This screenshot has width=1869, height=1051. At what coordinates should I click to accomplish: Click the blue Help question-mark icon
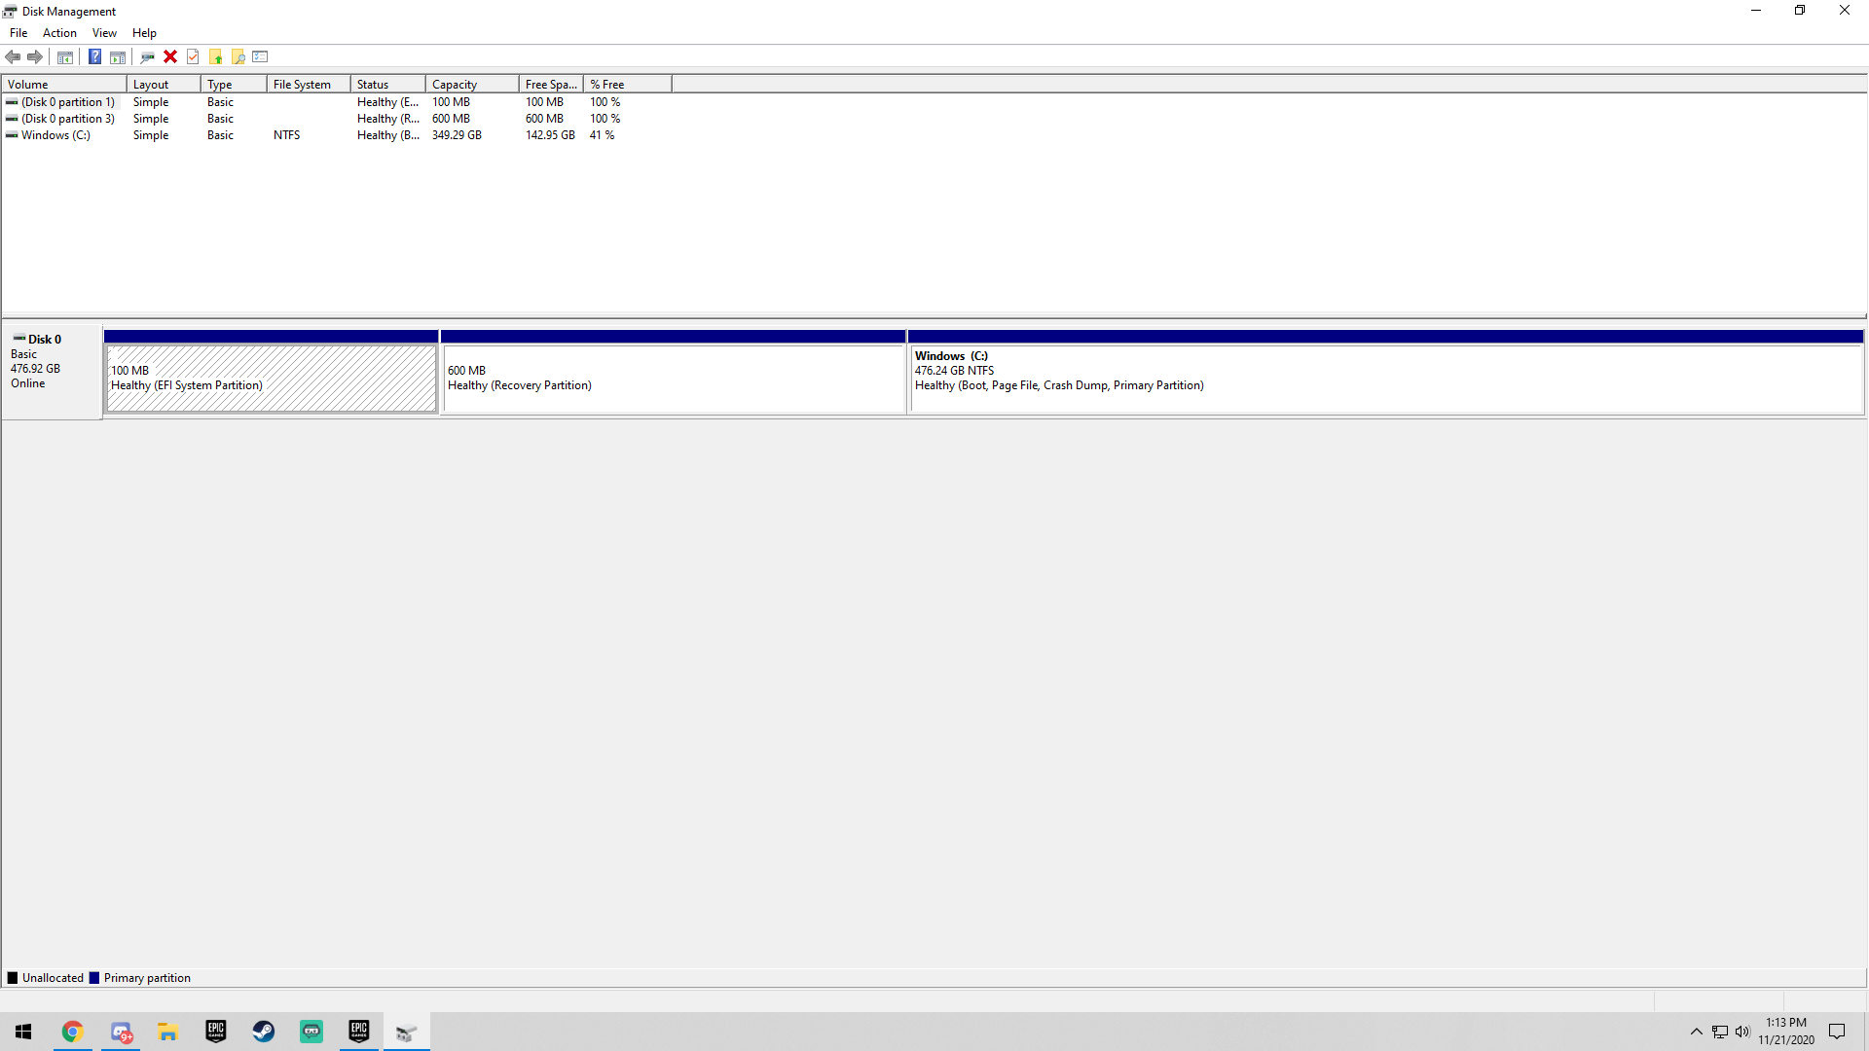pos(94,56)
